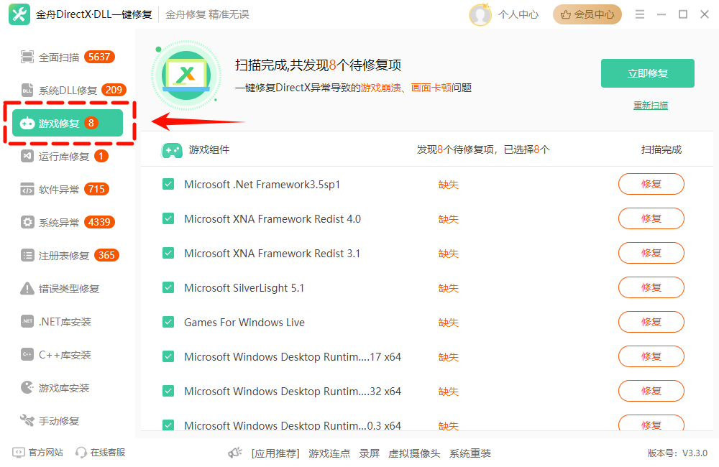This screenshot has height=467, width=719.
Task: Uncheck Microsoft .Net Framework3.5sp1 checkbox
Action: tap(168, 184)
